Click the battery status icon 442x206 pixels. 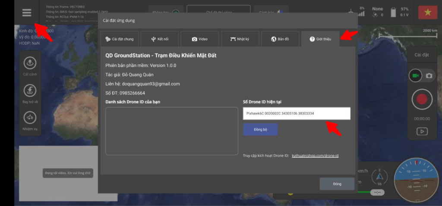(393, 12)
